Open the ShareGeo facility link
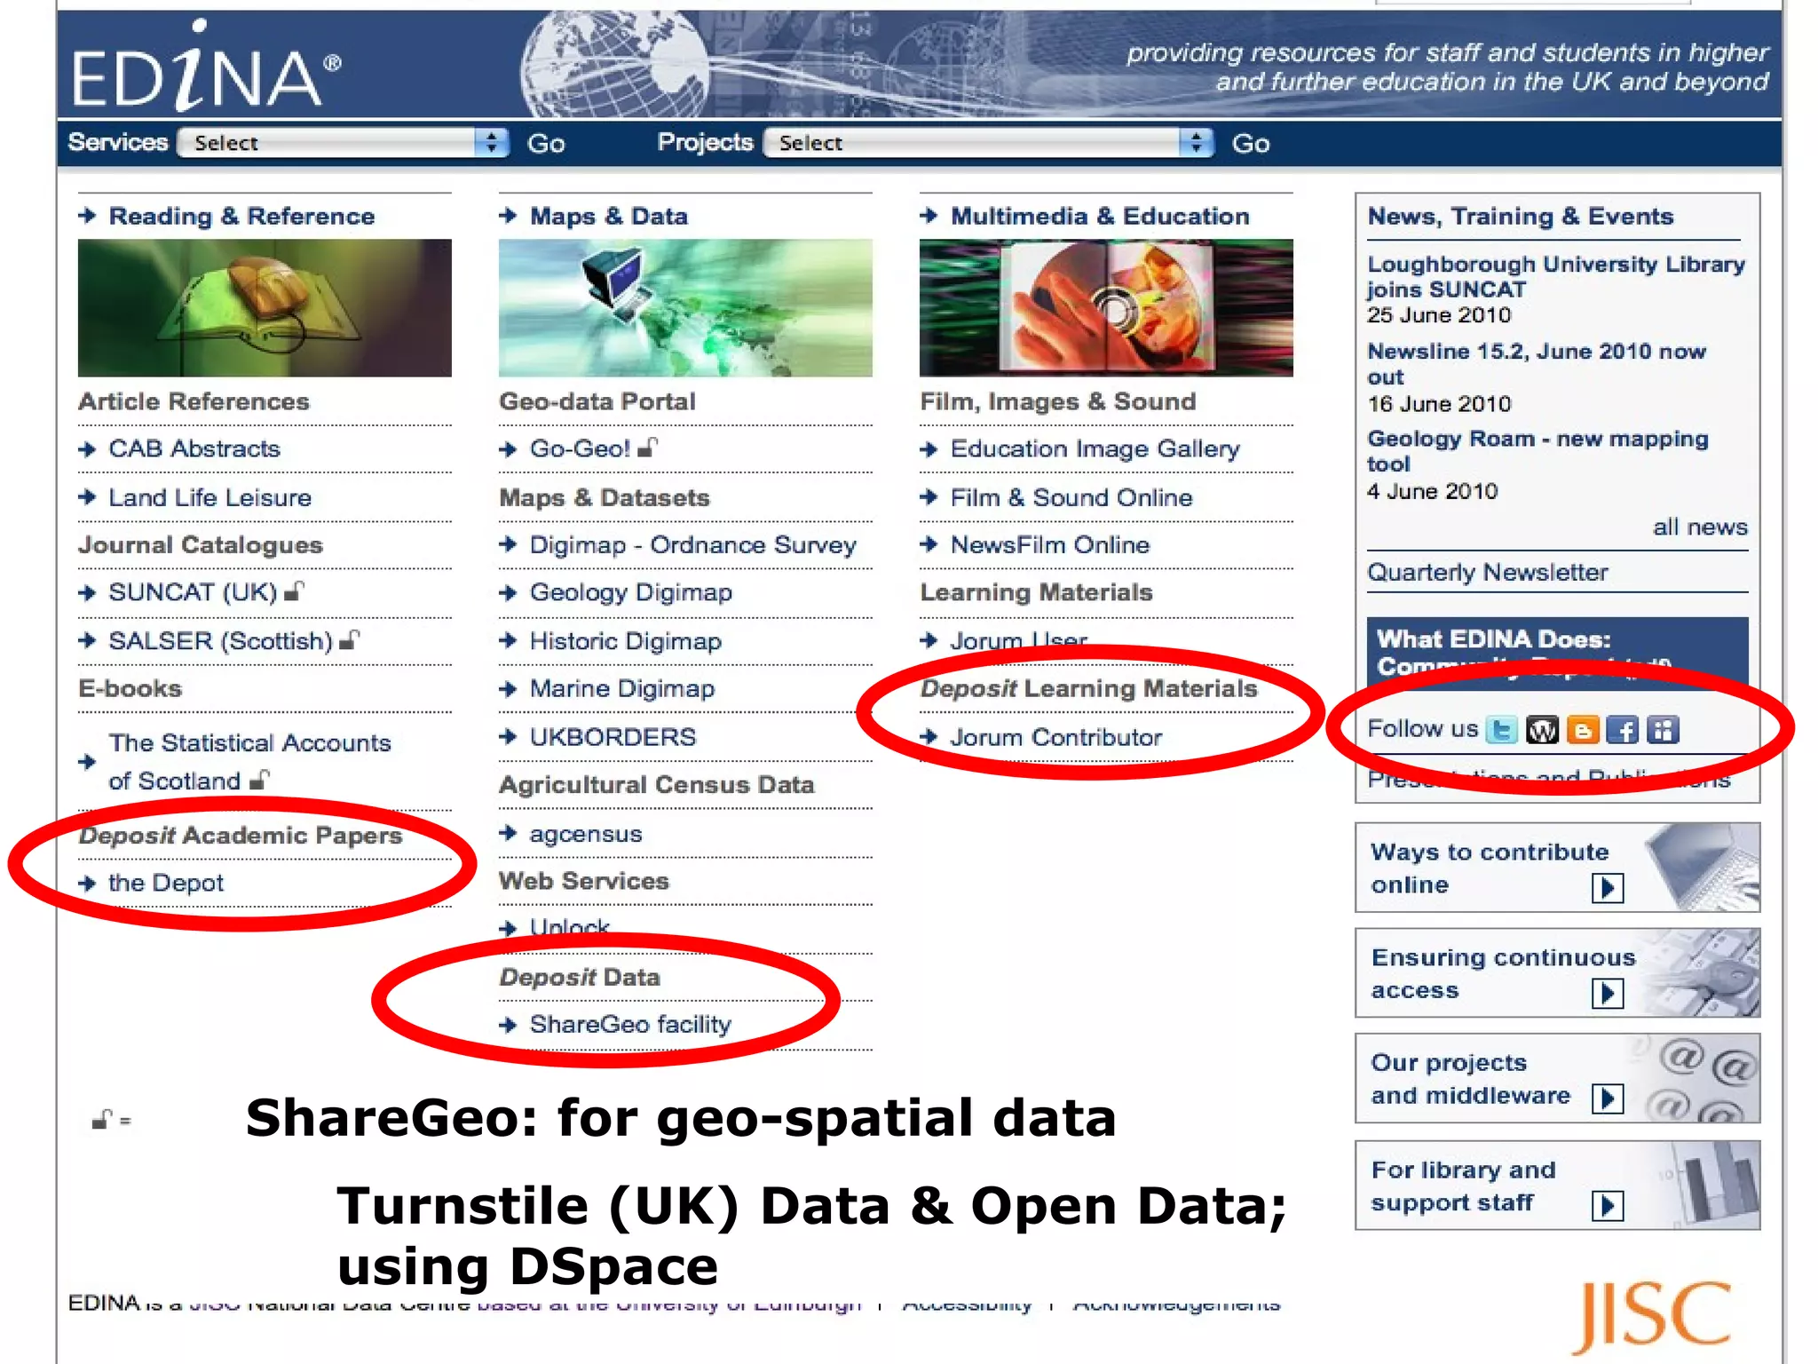 pyautogui.click(x=630, y=1025)
